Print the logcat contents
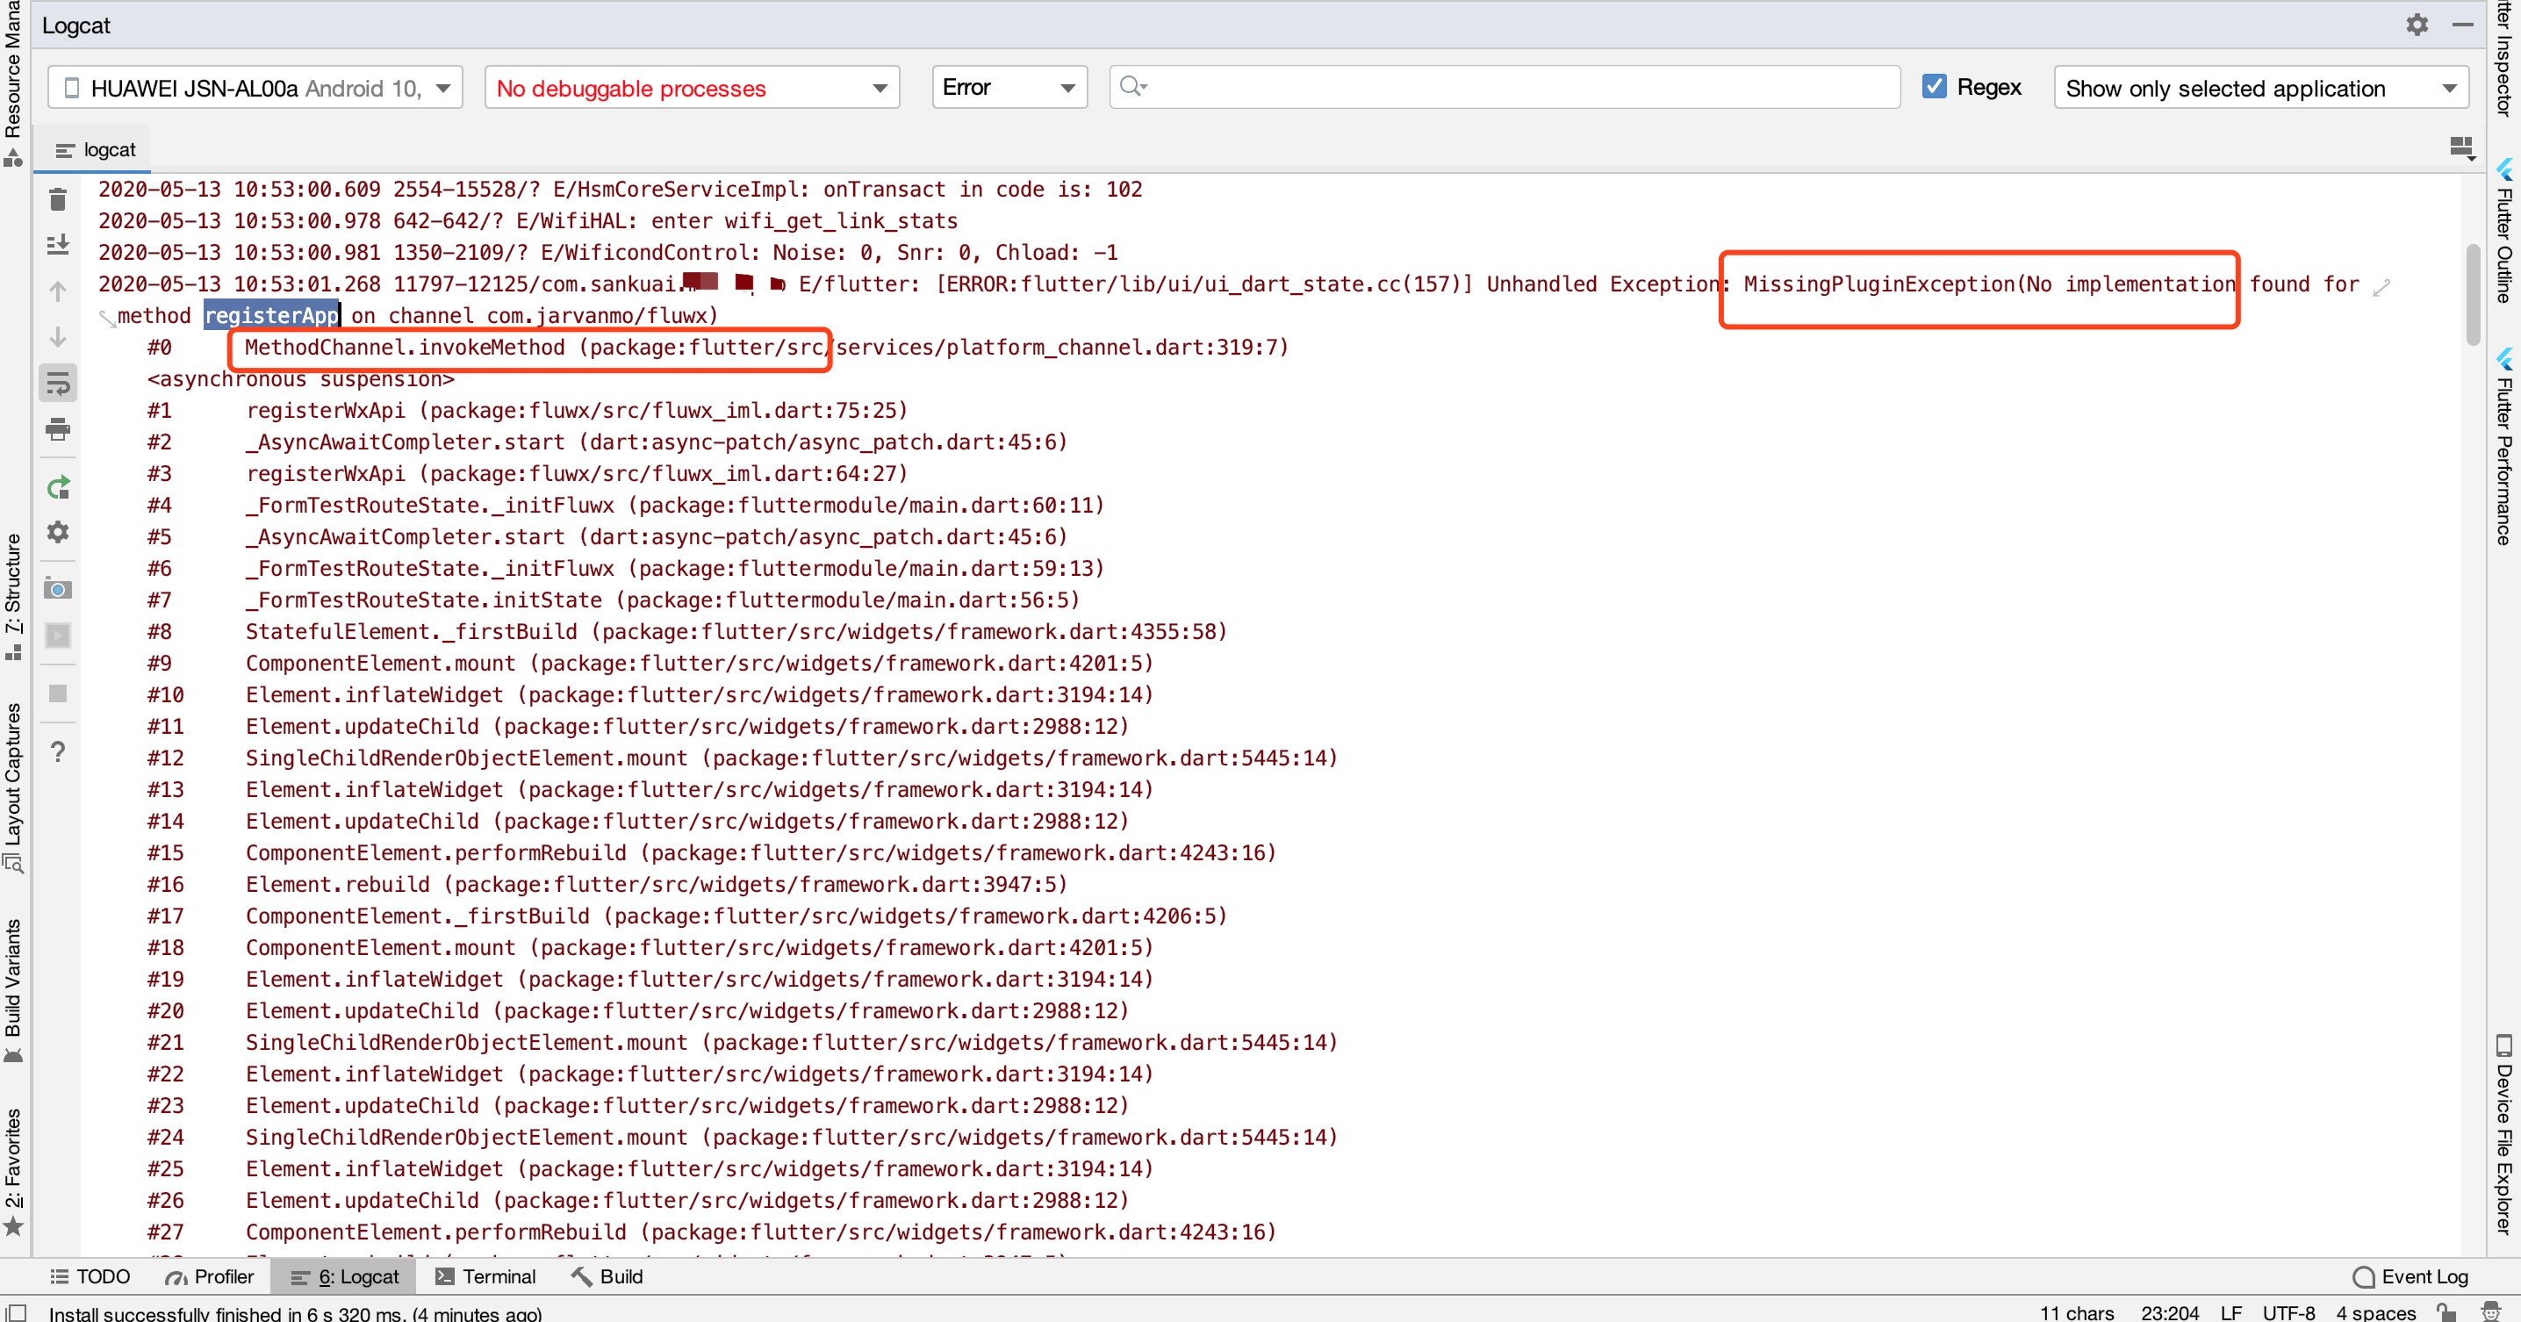2521x1322 pixels. tap(56, 428)
